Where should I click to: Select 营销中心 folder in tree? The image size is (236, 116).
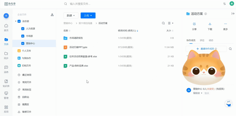(34, 43)
